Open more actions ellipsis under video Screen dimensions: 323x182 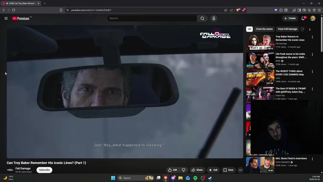240,170
